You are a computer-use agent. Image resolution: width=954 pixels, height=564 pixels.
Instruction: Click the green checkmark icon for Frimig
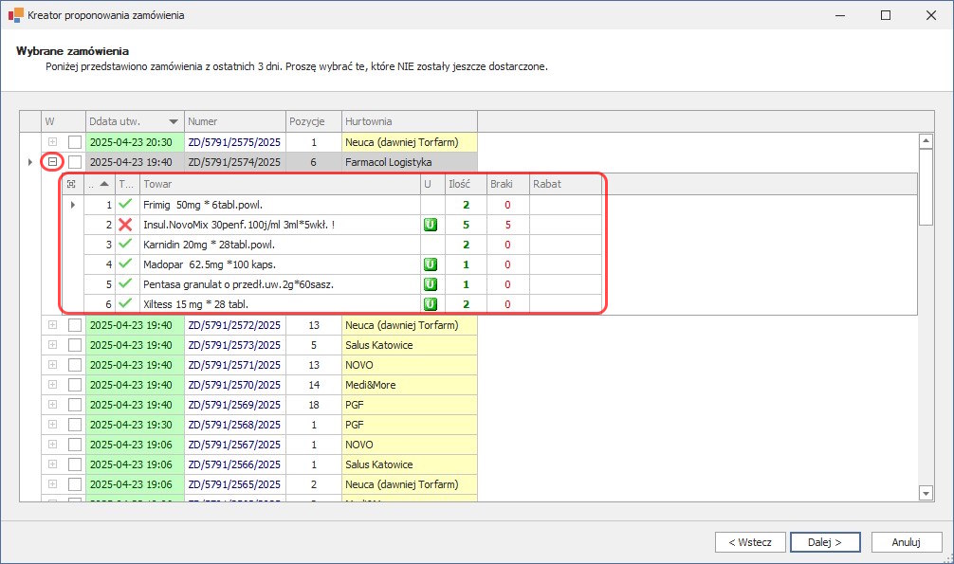pyautogui.click(x=125, y=205)
